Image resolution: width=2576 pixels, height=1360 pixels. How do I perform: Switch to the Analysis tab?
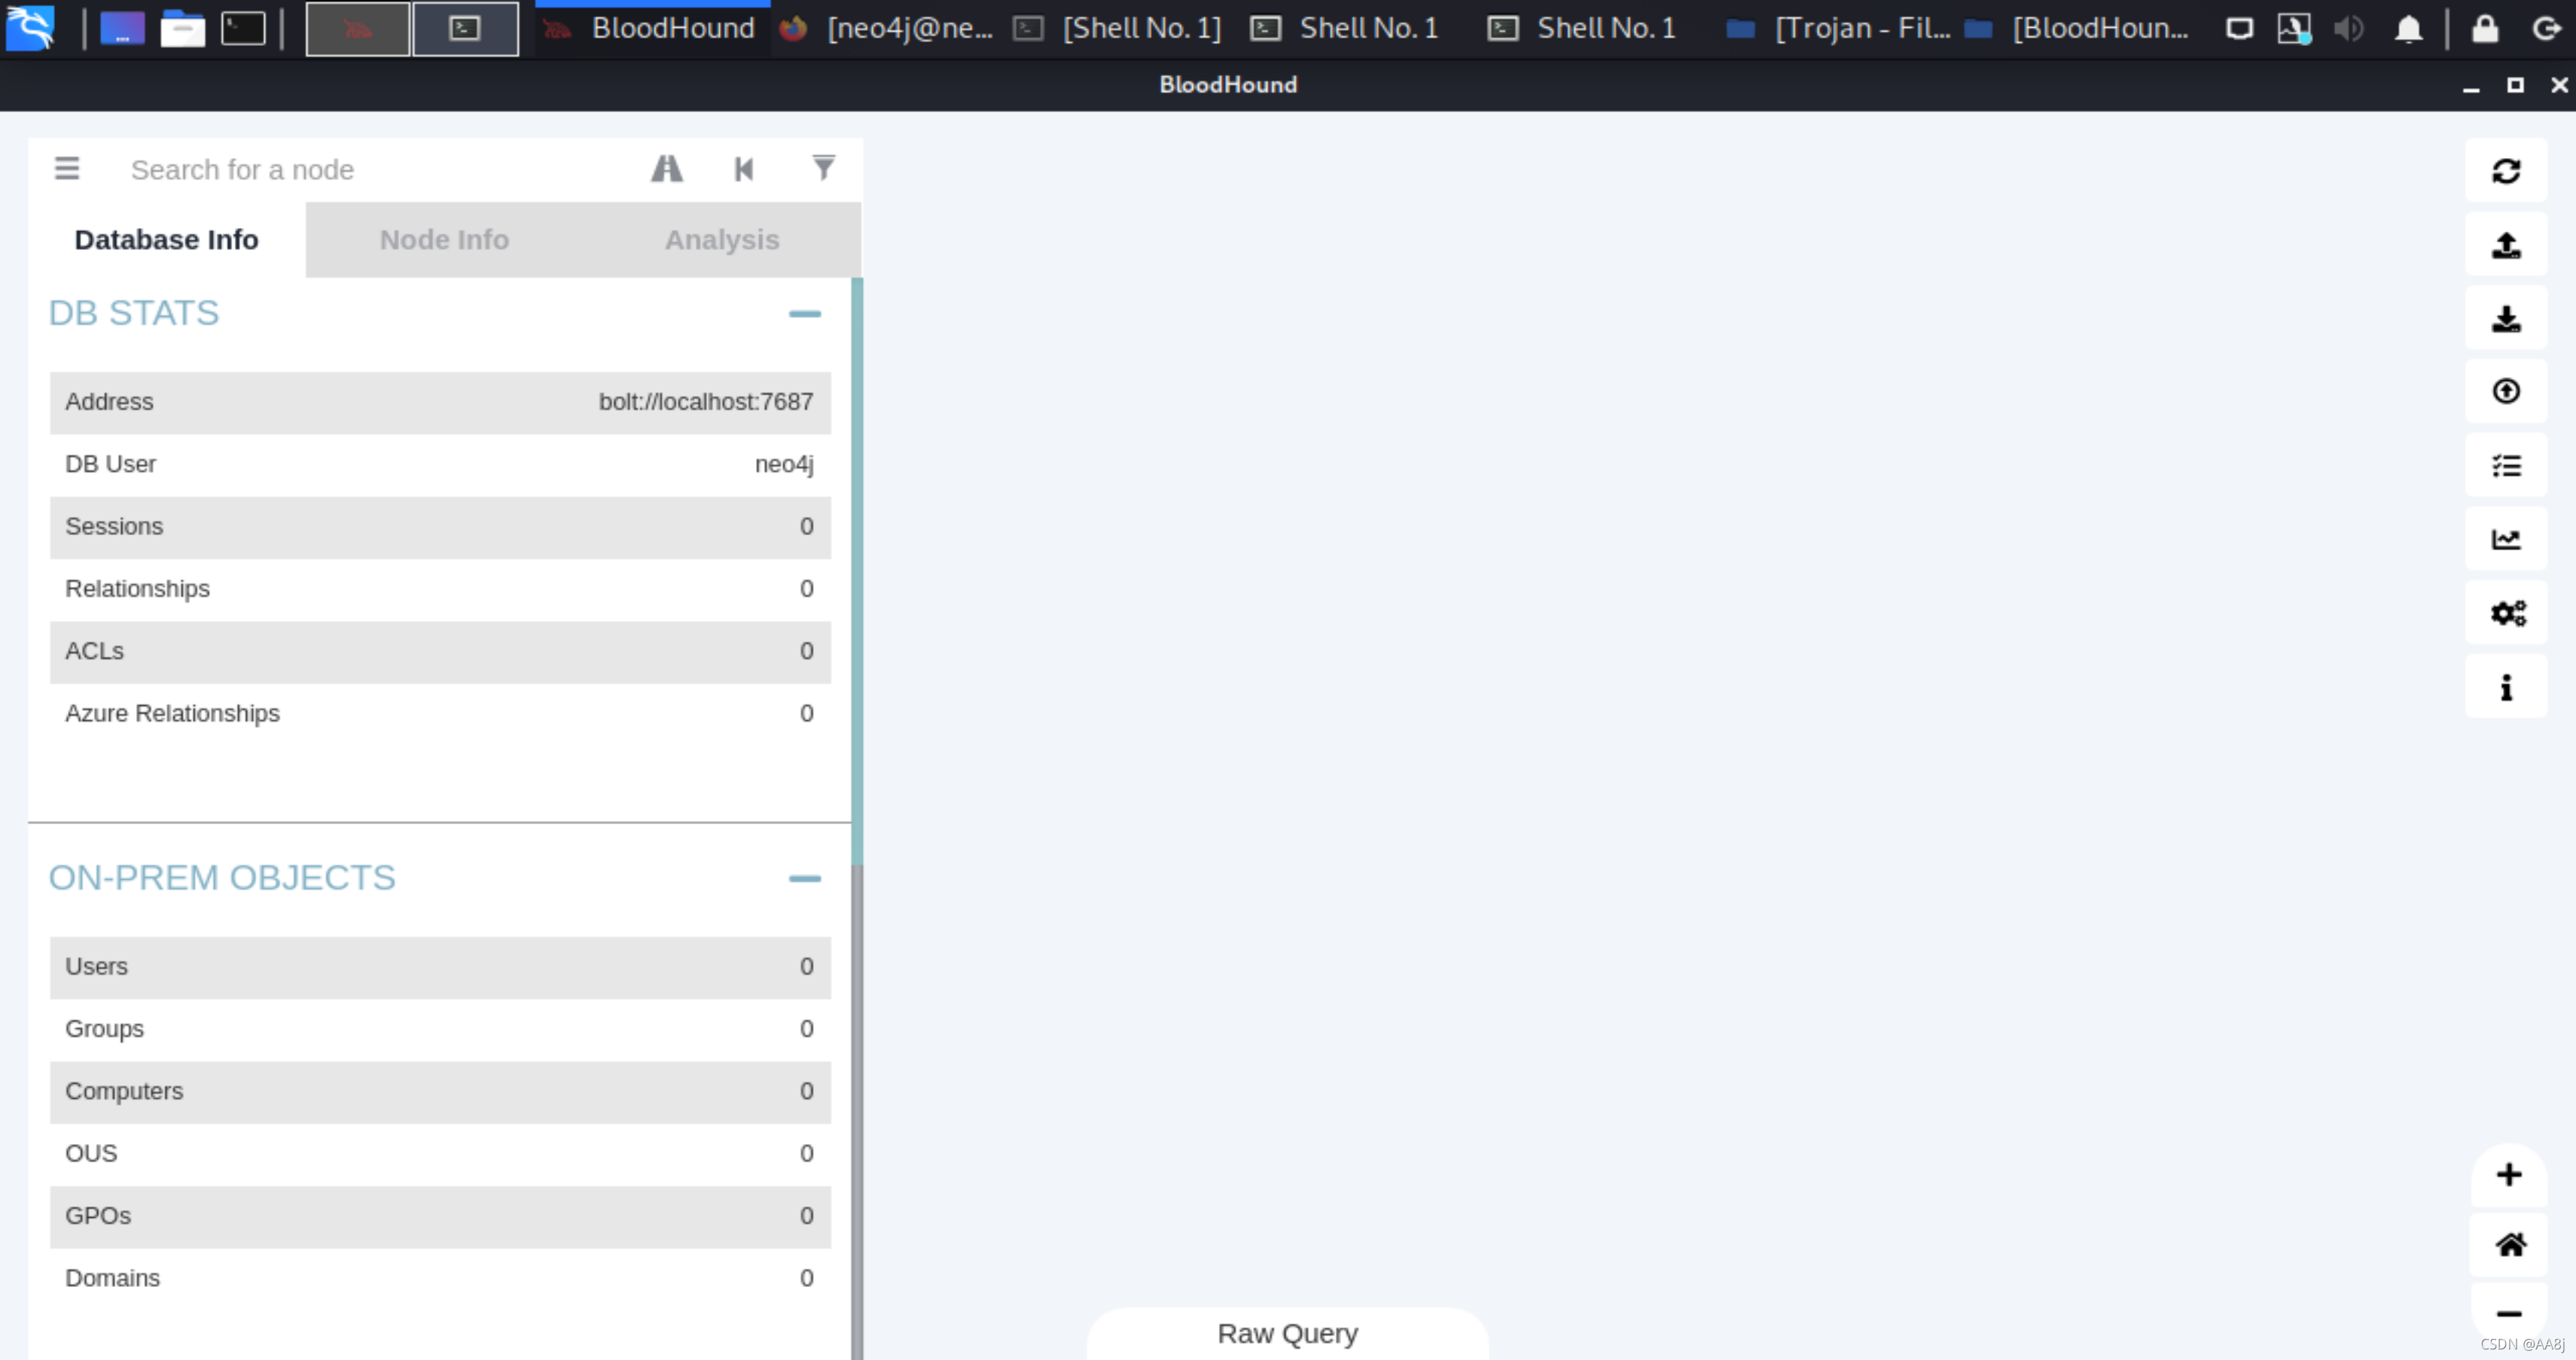pos(719,239)
